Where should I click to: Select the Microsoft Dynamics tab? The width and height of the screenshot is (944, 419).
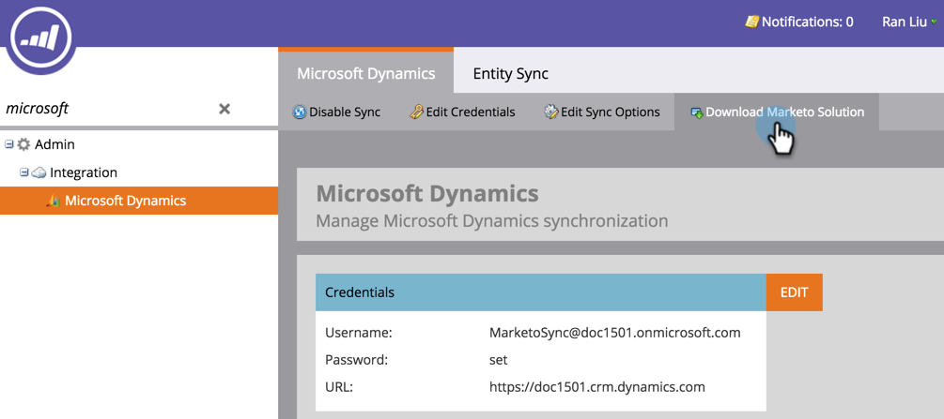(x=366, y=72)
